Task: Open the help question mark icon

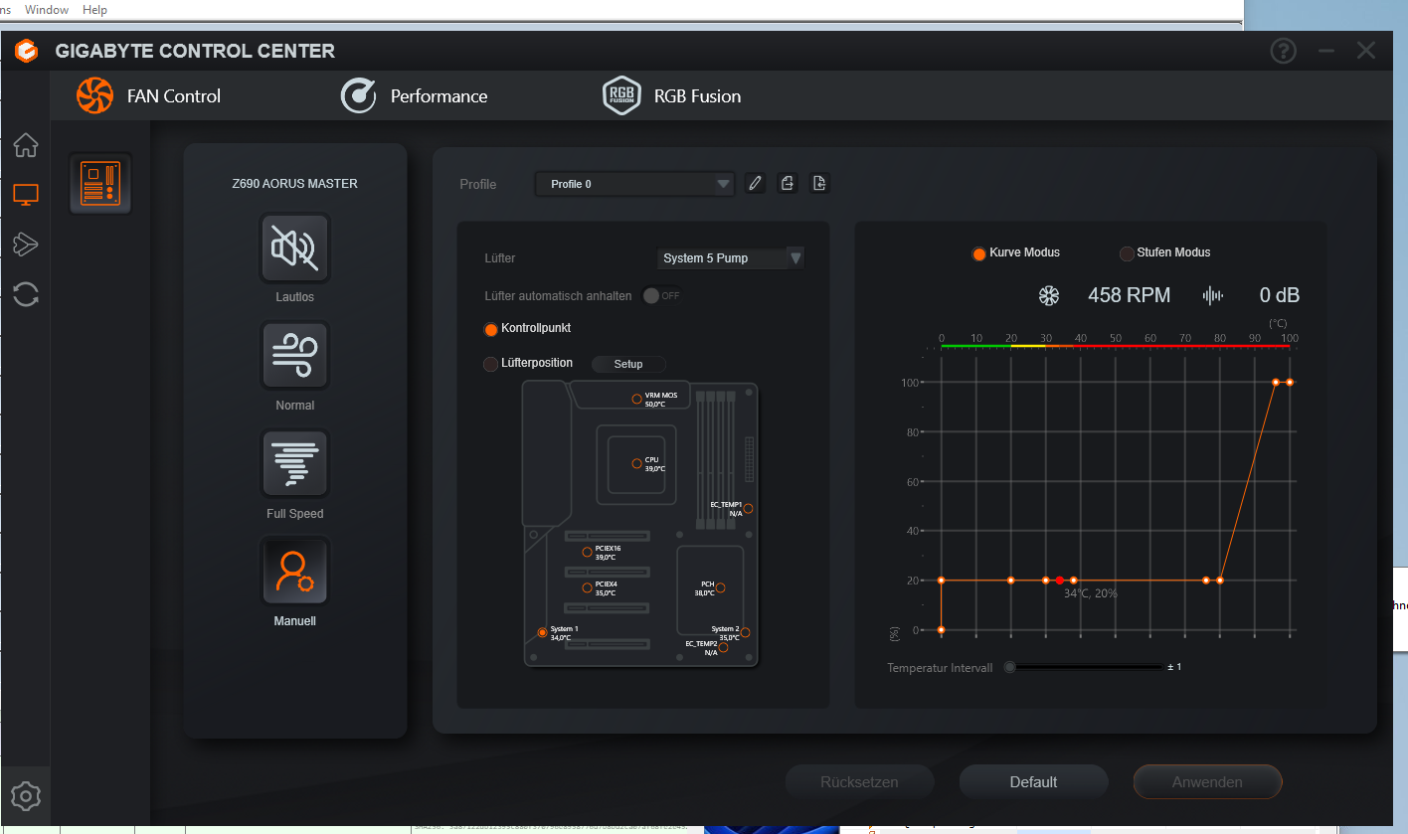Action: (1284, 51)
